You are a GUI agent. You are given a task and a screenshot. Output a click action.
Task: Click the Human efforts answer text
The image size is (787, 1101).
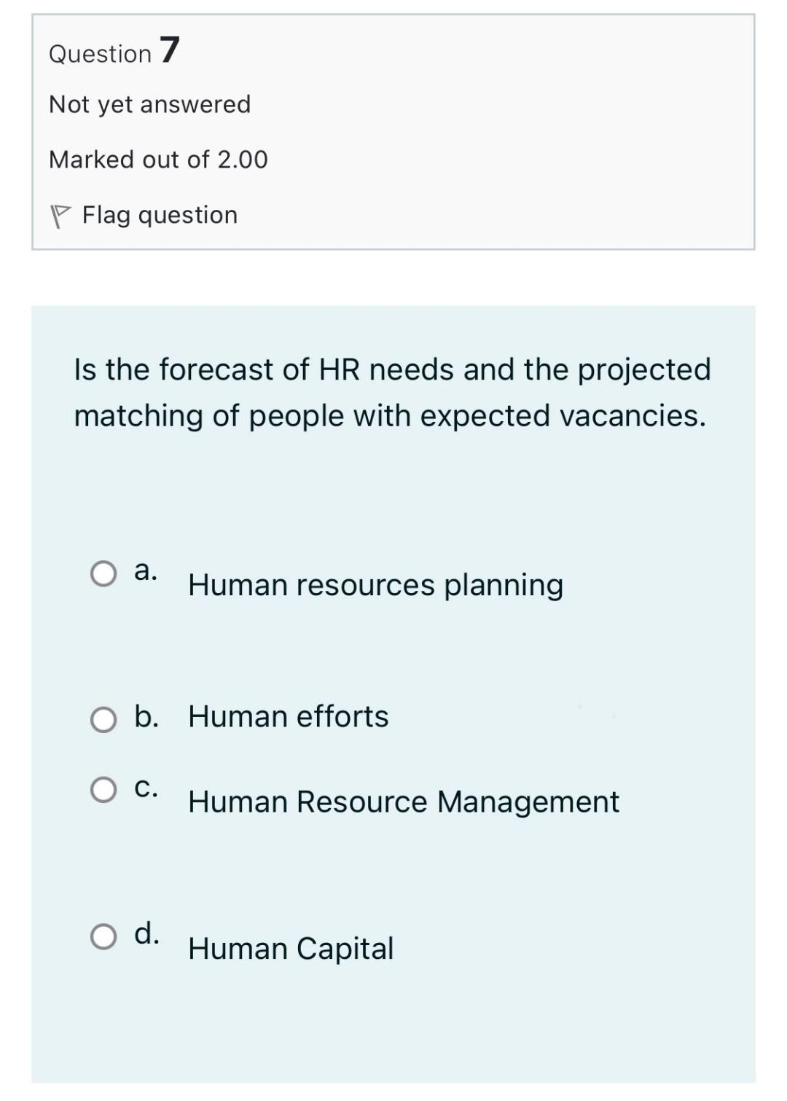288,717
